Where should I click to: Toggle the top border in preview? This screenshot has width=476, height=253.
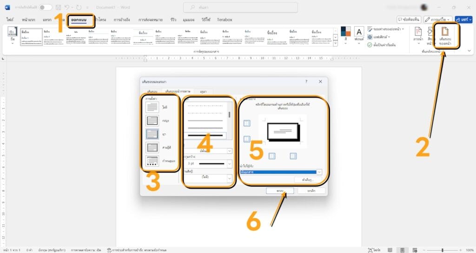tap(247, 123)
